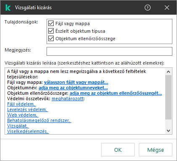Close the Vizsgálati kizárás dialog
The image size is (177, 161).
(x=167, y=8)
